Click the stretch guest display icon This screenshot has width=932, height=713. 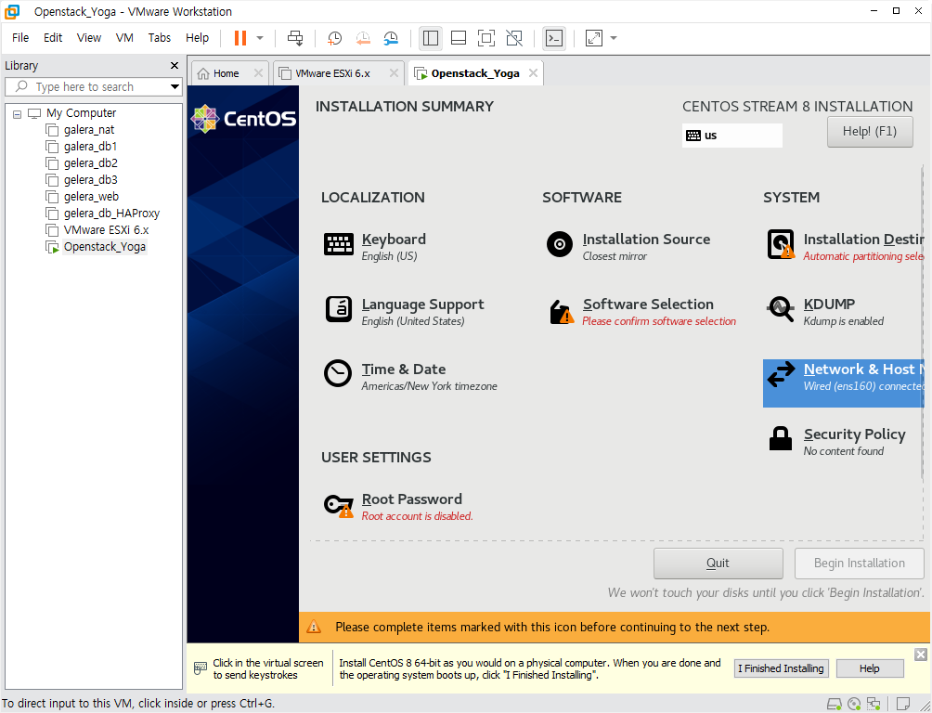tap(594, 38)
